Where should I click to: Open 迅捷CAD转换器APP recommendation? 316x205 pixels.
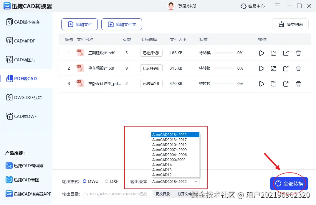28,194
